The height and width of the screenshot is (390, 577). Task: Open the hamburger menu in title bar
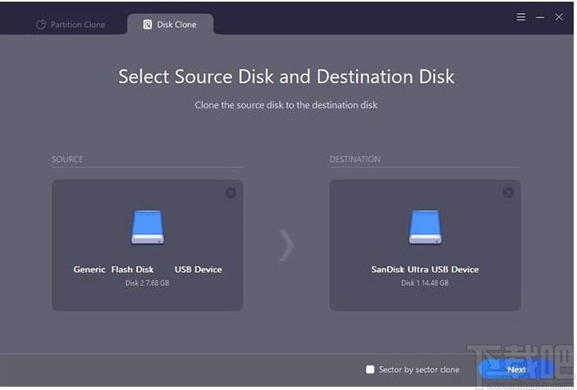click(x=520, y=17)
